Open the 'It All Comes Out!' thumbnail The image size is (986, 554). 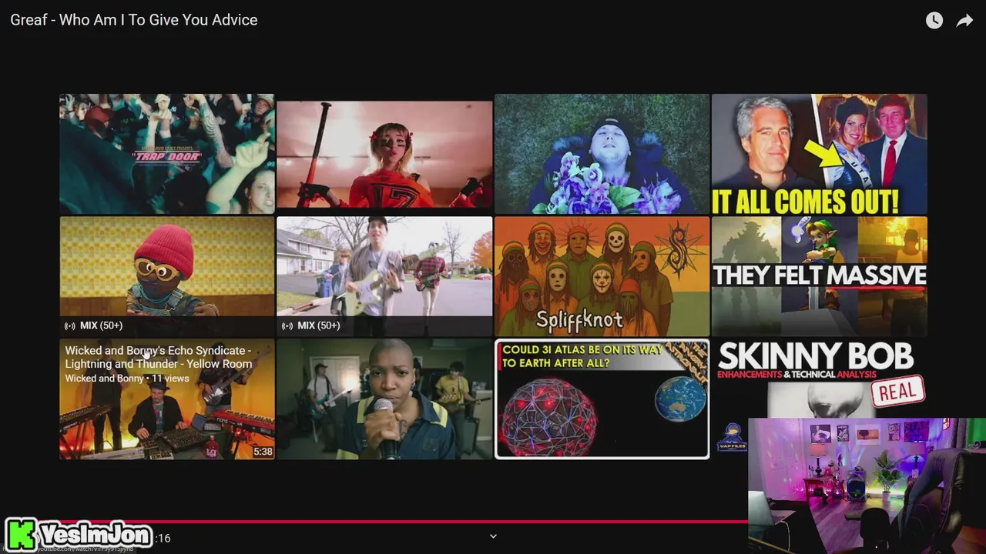pyautogui.click(x=819, y=154)
